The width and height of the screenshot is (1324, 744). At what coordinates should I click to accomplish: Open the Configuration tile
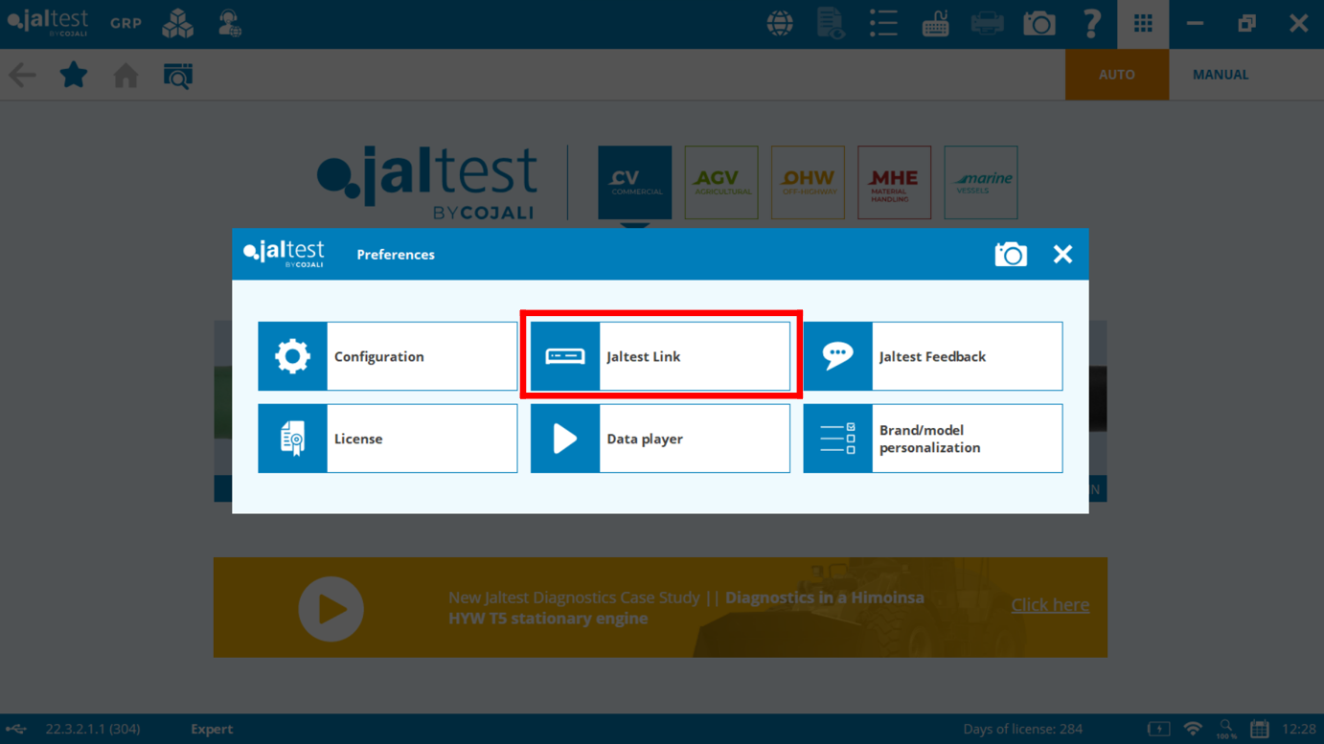387,356
